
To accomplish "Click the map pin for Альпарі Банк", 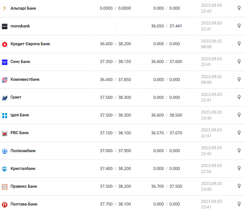I will tap(239, 8).
